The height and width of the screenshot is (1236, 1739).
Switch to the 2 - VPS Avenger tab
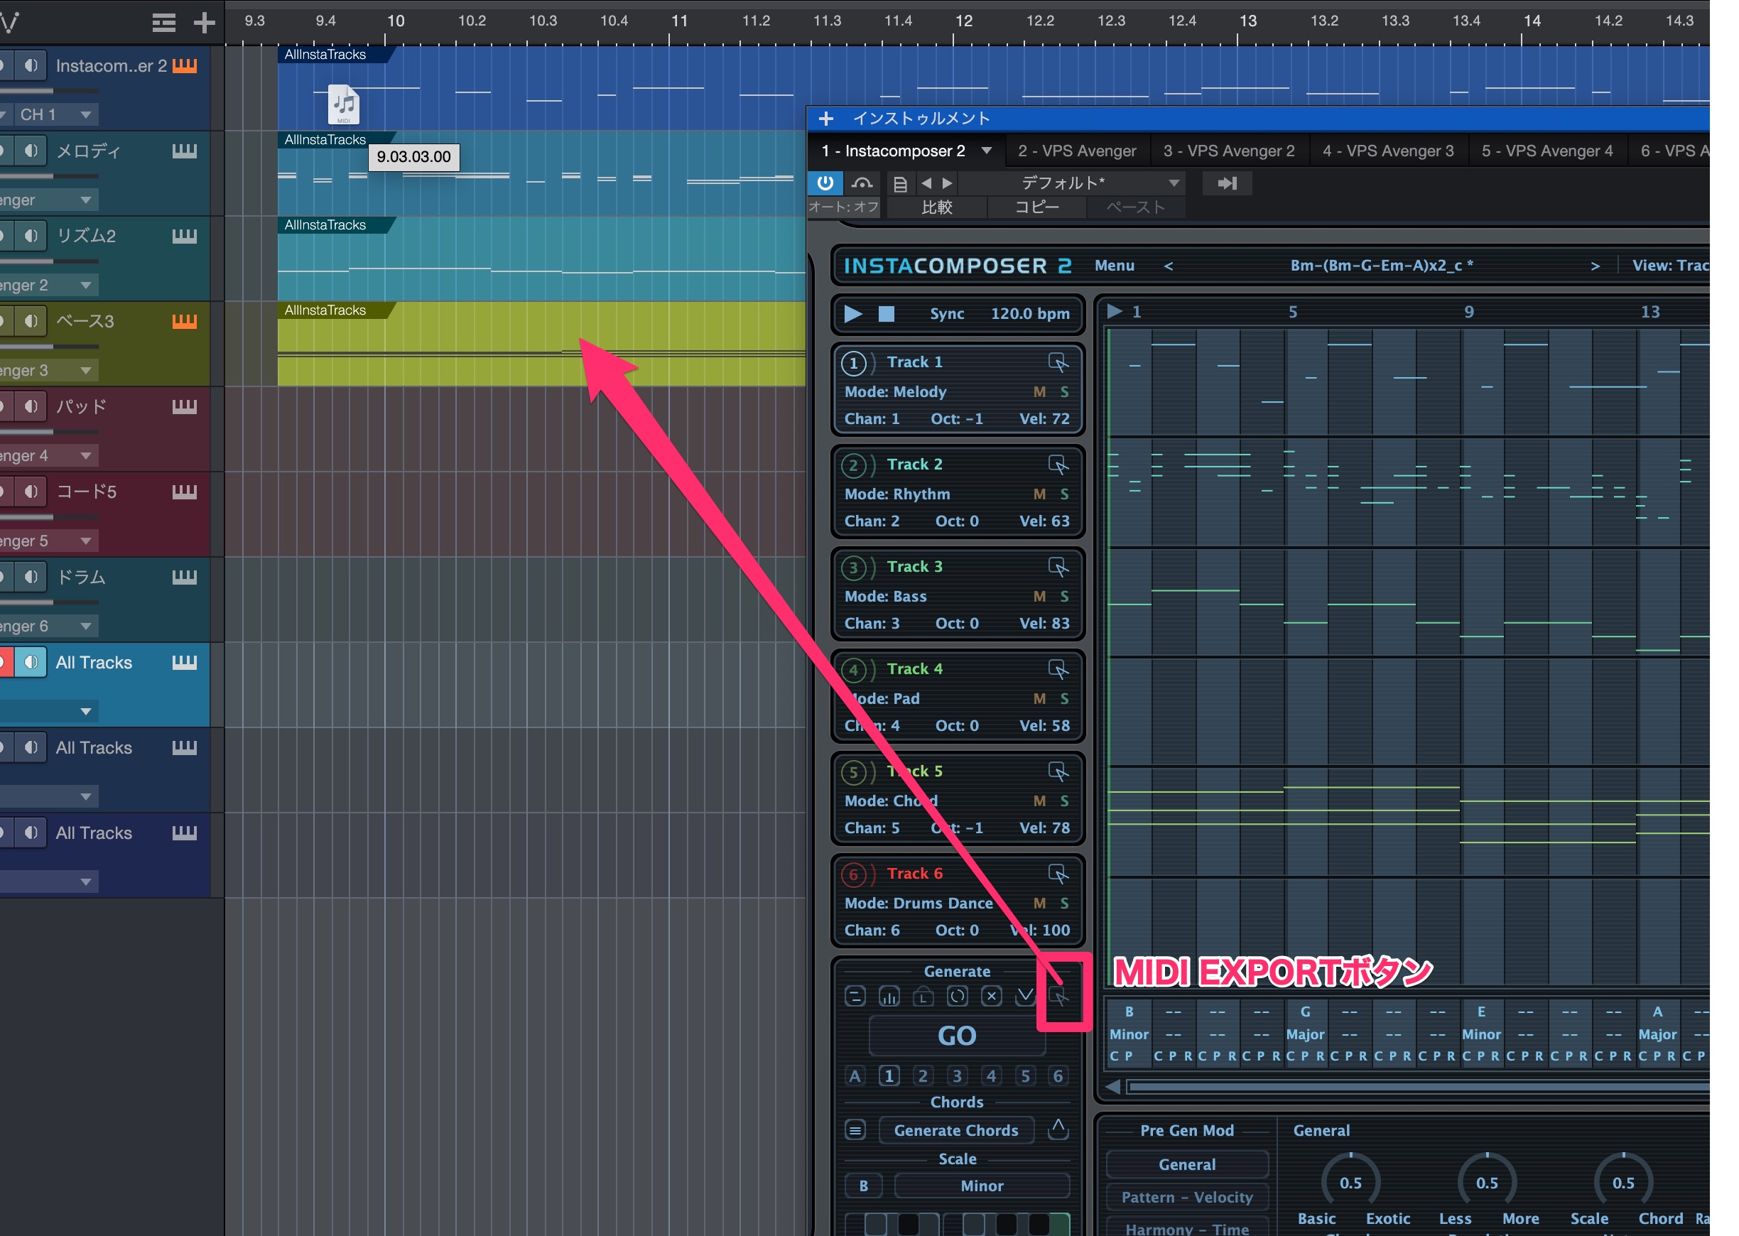(1076, 151)
